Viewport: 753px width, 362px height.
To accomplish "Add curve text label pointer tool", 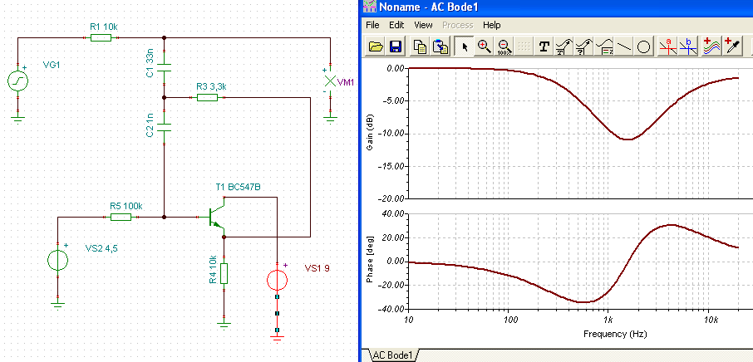I will click(x=563, y=46).
